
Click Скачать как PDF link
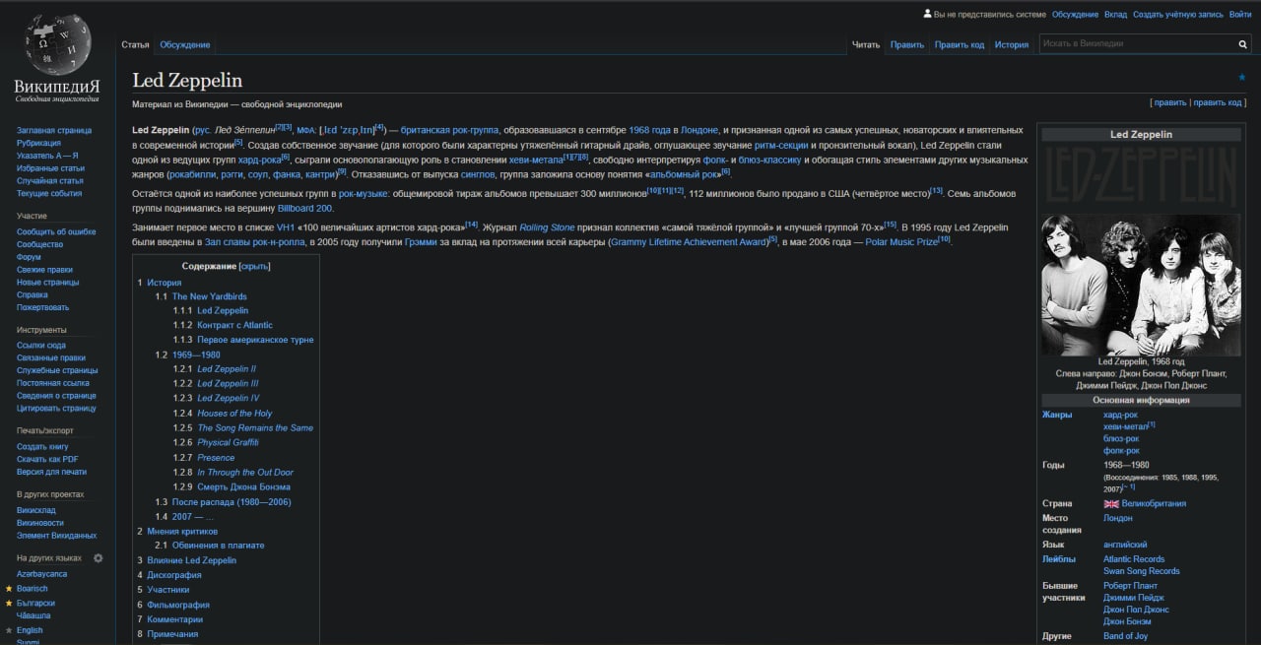point(47,459)
